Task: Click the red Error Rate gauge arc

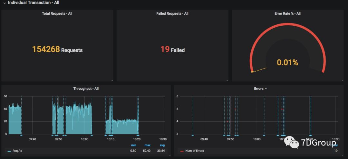Action: (x=287, y=24)
